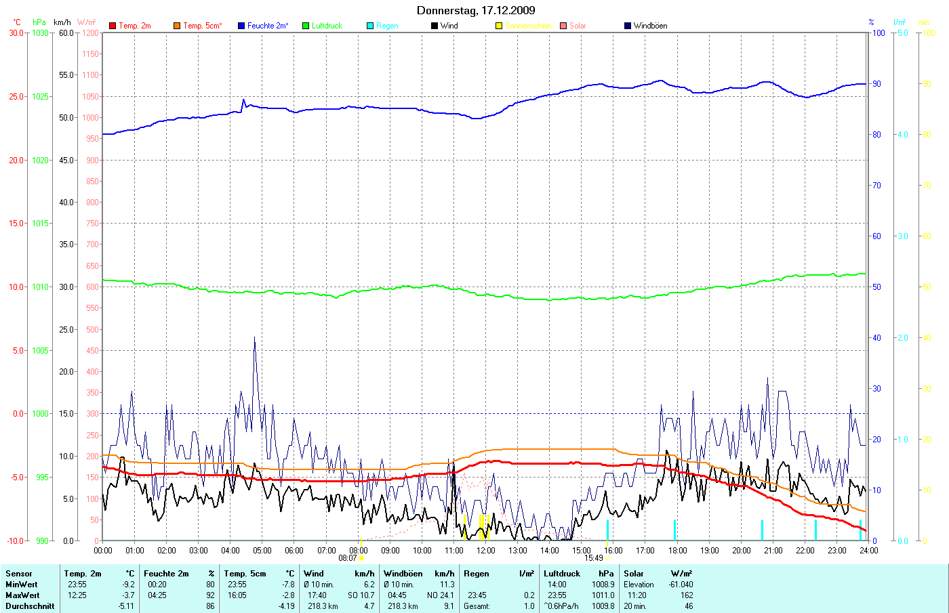
Task: Click the red Temp. 2m legend square
Action: [113, 26]
